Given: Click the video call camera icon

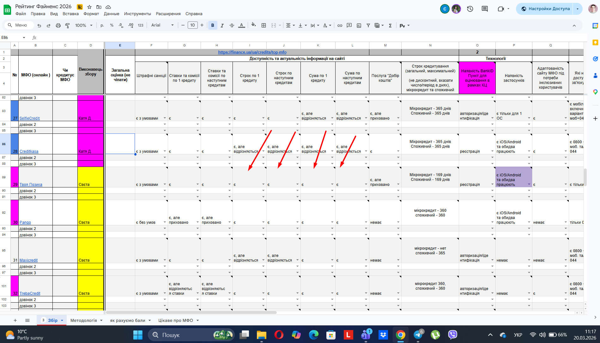Looking at the screenshot, I should point(501,9).
